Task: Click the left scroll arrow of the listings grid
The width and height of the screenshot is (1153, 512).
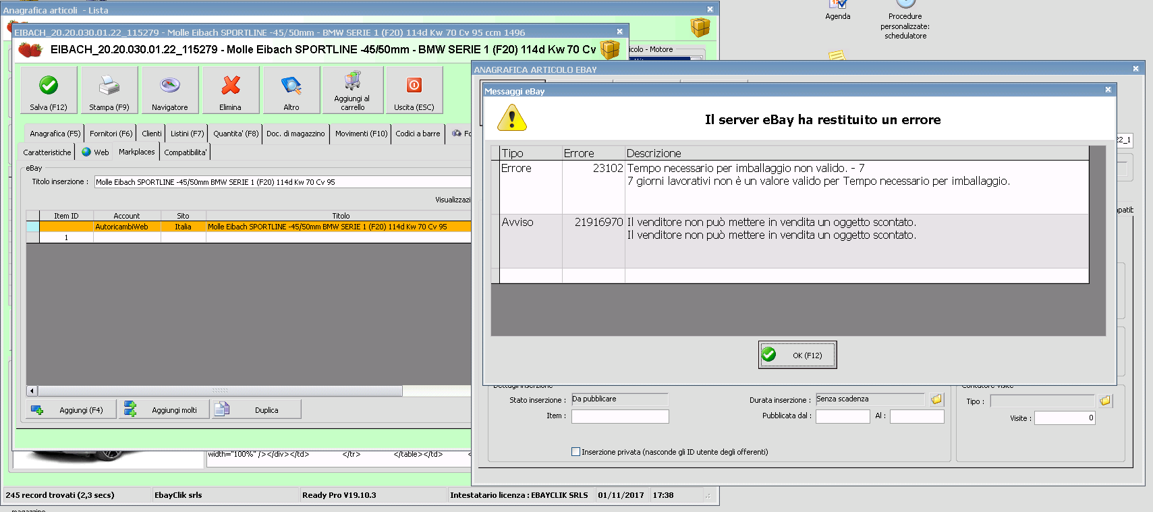Action: [x=32, y=391]
